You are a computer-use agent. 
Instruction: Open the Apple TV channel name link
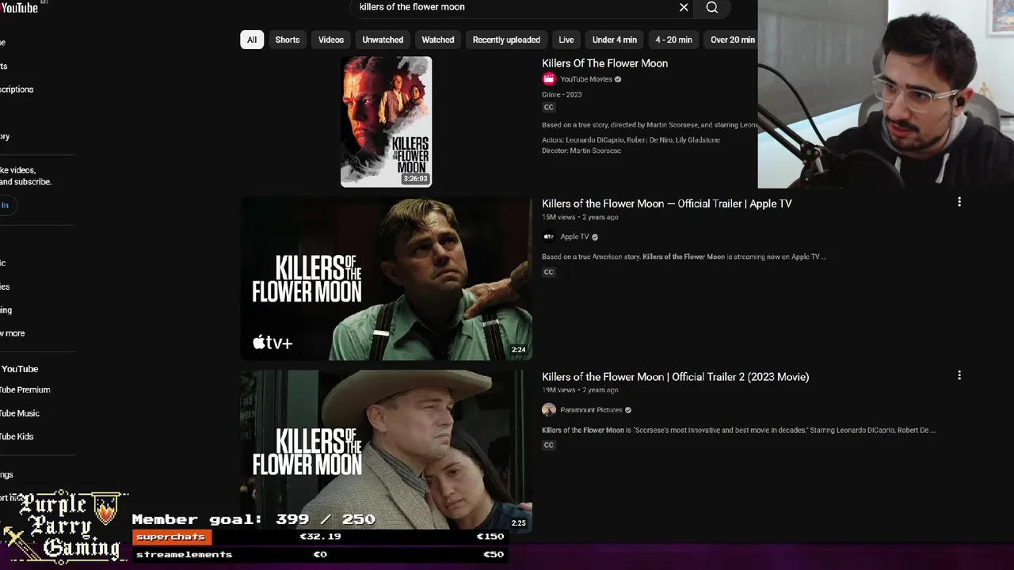pos(575,237)
